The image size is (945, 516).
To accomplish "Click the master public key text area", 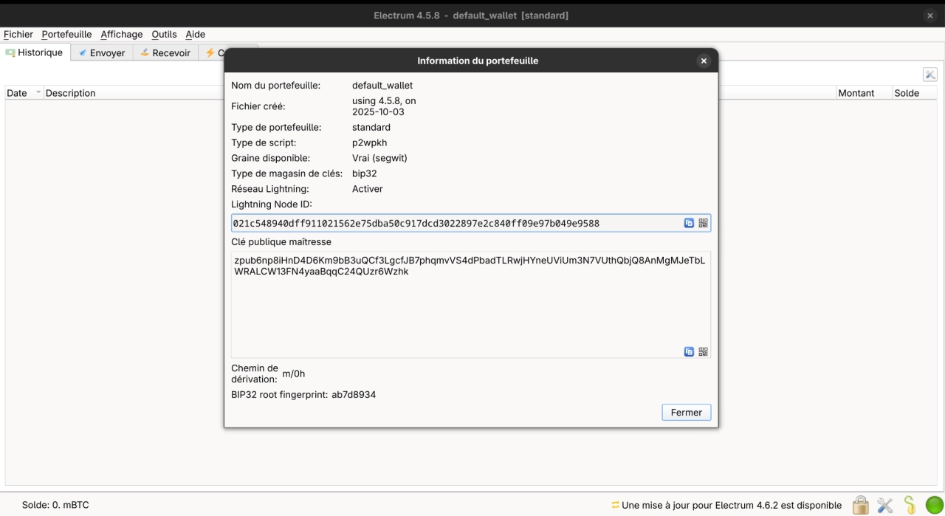I will (470, 305).
